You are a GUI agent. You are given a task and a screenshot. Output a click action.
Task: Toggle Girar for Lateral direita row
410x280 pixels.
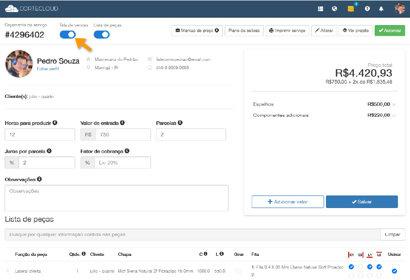239,271
